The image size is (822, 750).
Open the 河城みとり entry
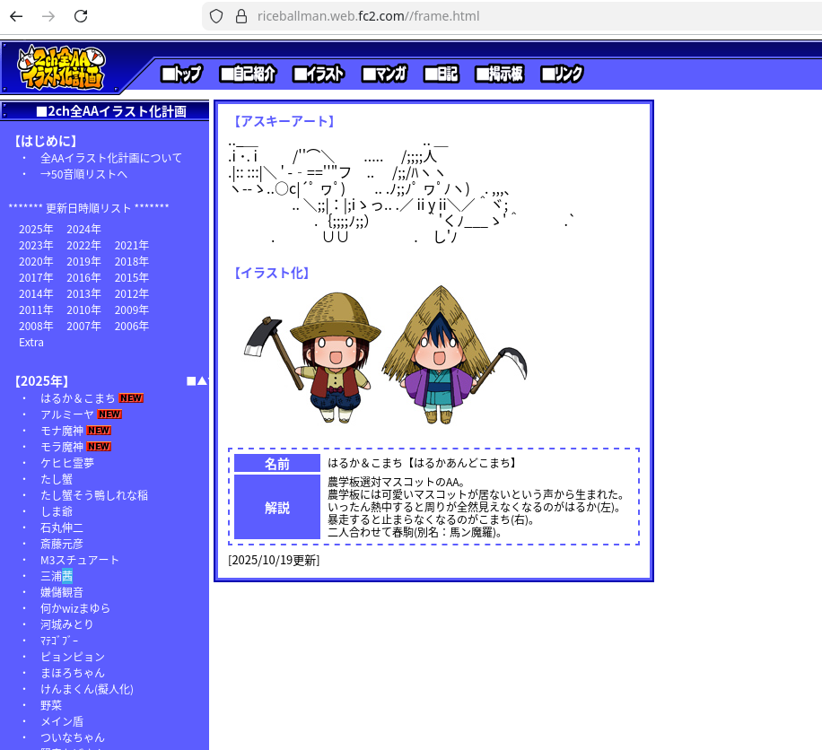click(x=67, y=624)
